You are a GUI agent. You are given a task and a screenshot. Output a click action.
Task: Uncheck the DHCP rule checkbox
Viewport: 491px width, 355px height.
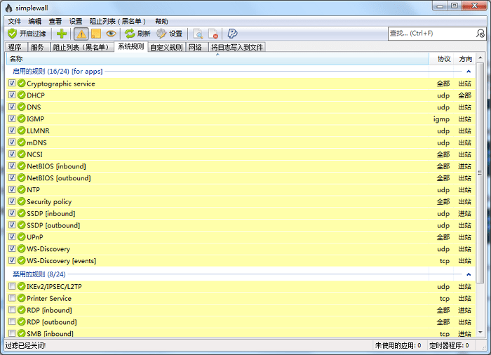click(x=12, y=95)
